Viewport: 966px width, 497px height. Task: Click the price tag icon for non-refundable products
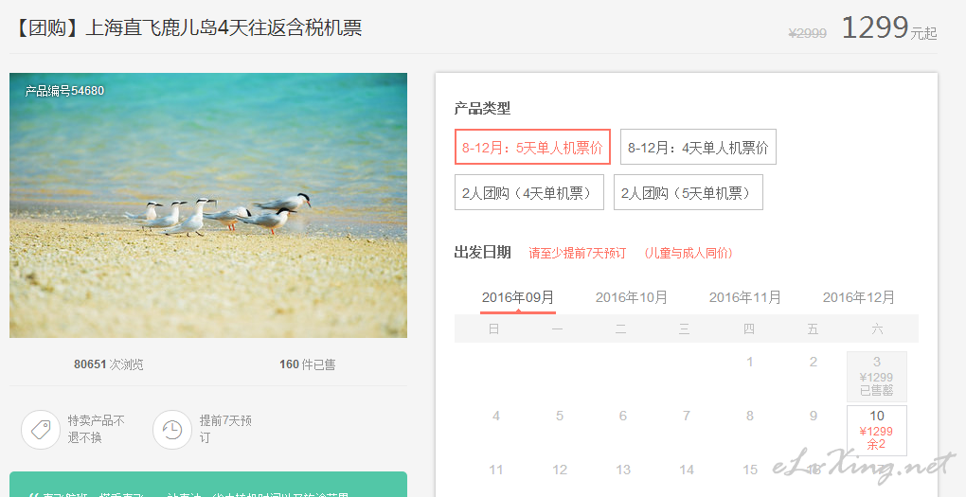tap(41, 429)
